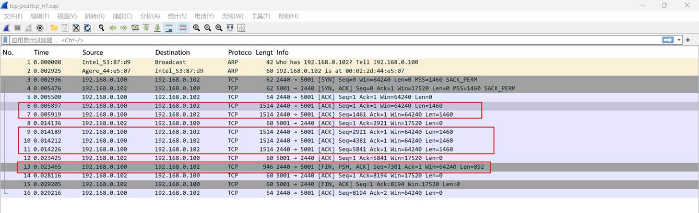Viewport: 699px width, 213px height.
Task: Open capture options using the gear icon
Action: (40, 28)
